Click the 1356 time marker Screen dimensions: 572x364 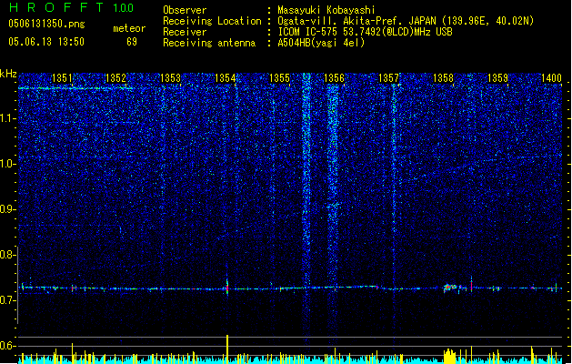point(334,77)
